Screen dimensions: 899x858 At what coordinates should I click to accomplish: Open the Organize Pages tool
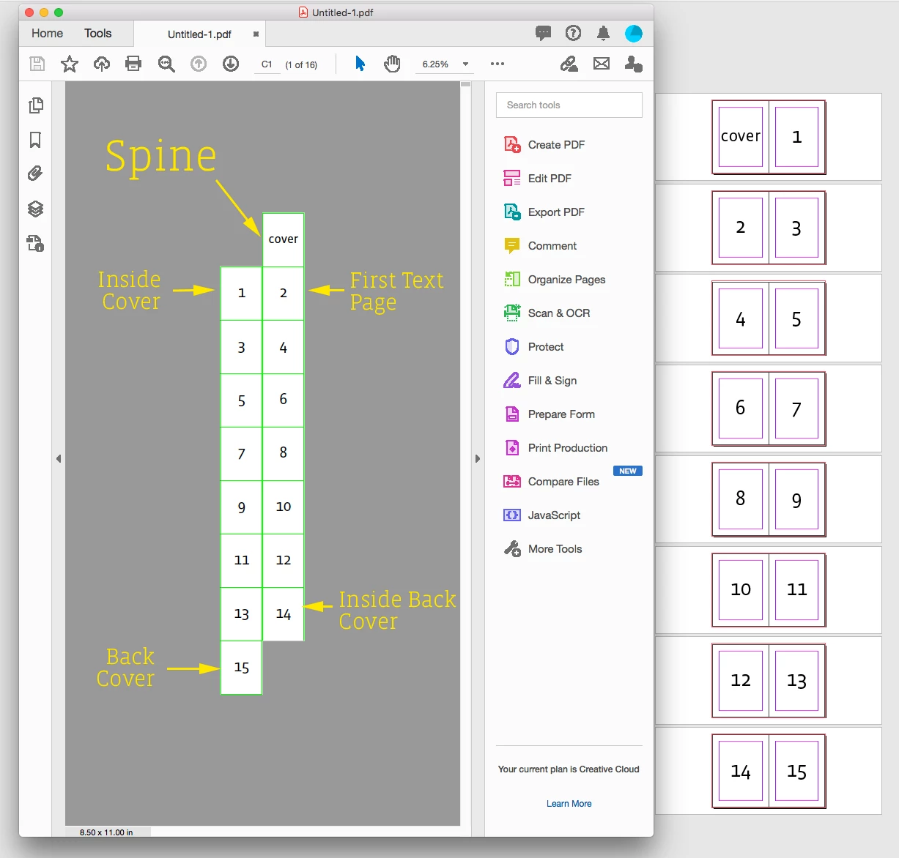tap(554, 279)
